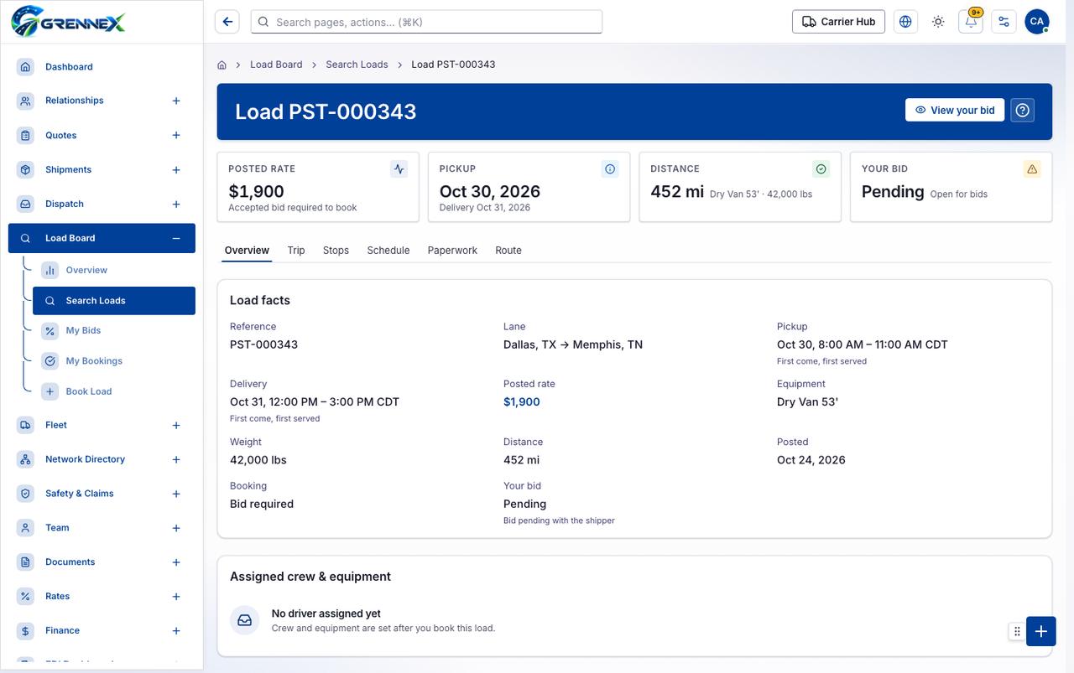Click View your bid button
This screenshot has height=673, width=1074.
[x=955, y=110]
